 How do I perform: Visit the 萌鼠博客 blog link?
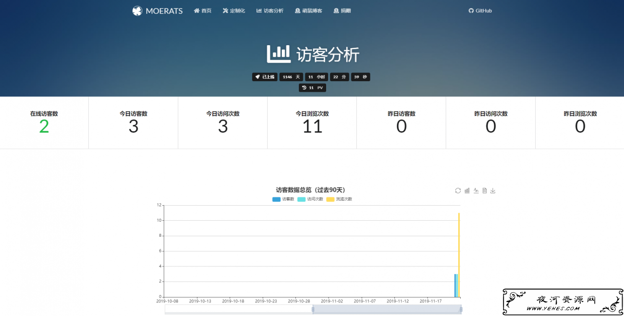point(309,11)
